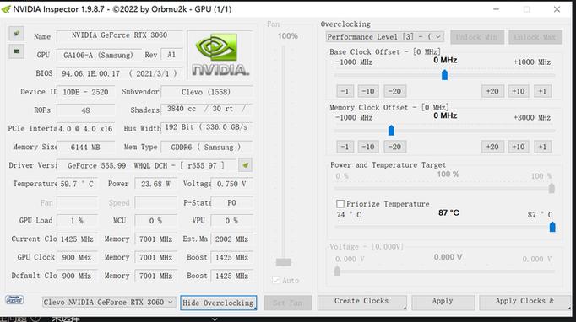Click -20 under Memory Clock Offset
The height and width of the screenshot is (322, 576).
(394, 147)
